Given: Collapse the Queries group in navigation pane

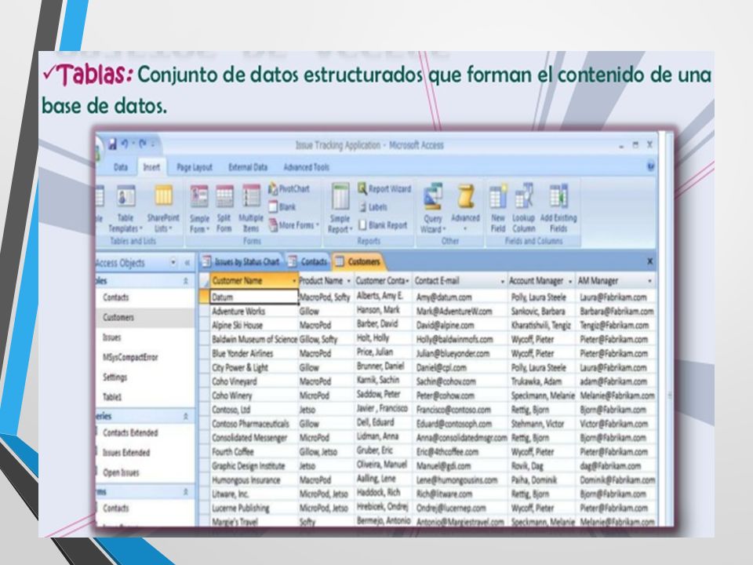Looking at the screenshot, I should tap(185, 417).
